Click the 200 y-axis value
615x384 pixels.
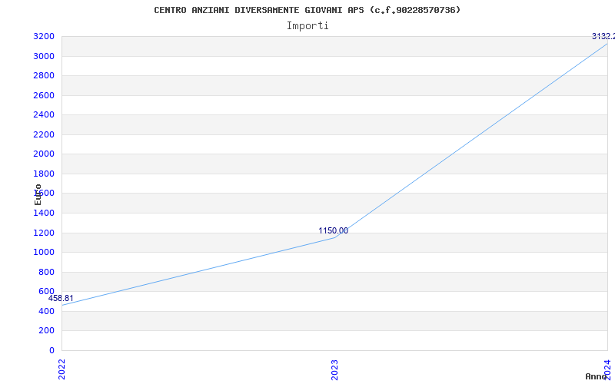(x=46, y=331)
